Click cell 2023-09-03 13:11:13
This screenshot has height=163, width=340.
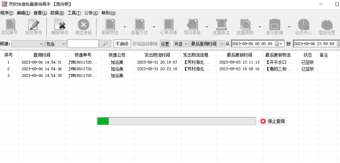click(239, 62)
